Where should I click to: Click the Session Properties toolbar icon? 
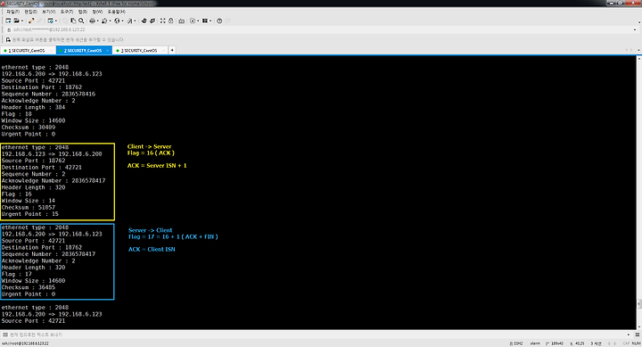(x=50, y=21)
